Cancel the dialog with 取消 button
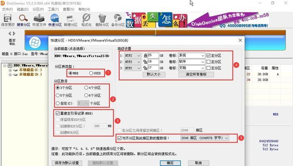293x166 pixels. pos(198,163)
